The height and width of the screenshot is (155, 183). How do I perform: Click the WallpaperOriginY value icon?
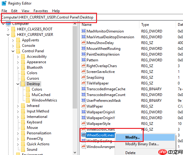[84, 118]
